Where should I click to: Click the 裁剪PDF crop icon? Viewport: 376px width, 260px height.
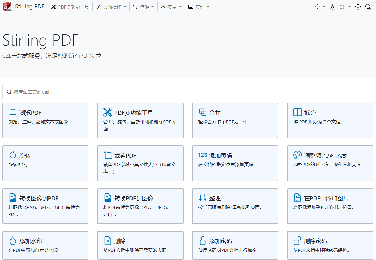[x=108, y=155]
